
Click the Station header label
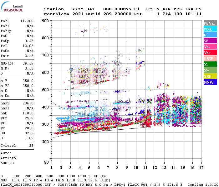pyautogui.click(x=54, y=9)
